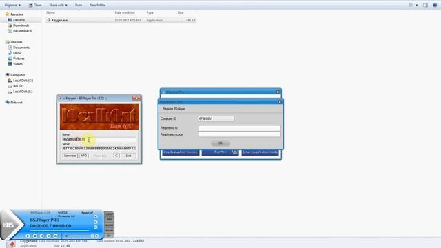
Task: Click the previous track button in BS.Player
Action: coord(41,236)
